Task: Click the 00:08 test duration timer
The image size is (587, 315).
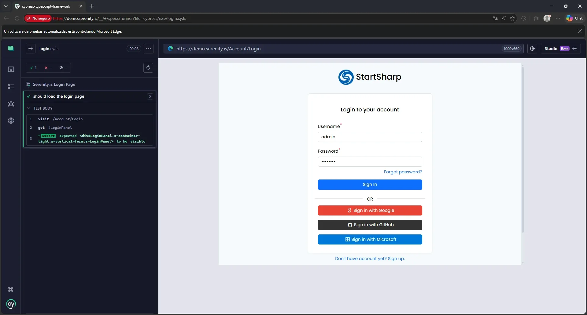Action: coord(134,49)
